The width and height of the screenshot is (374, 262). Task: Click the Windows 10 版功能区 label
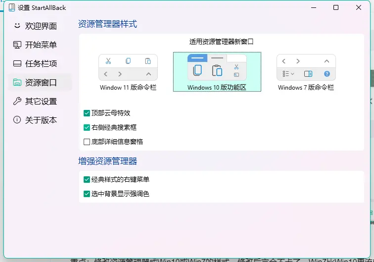217,87
